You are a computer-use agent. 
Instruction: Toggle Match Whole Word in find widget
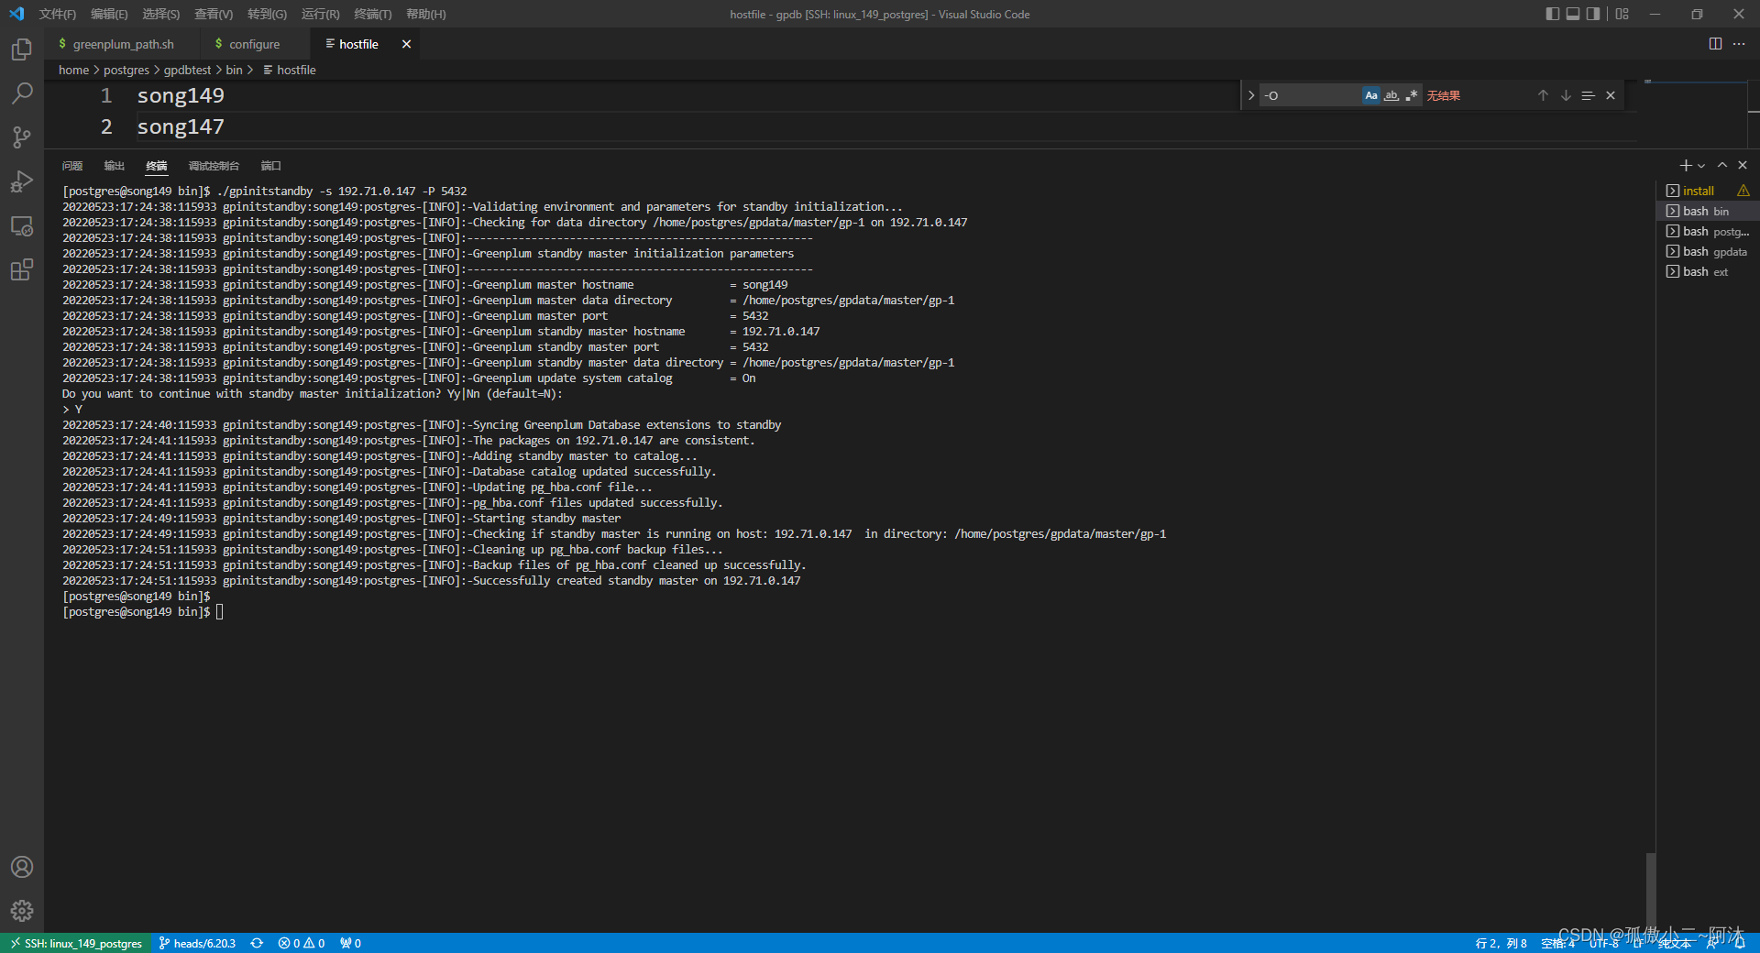pyautogui.click(x=1391, y=95)
